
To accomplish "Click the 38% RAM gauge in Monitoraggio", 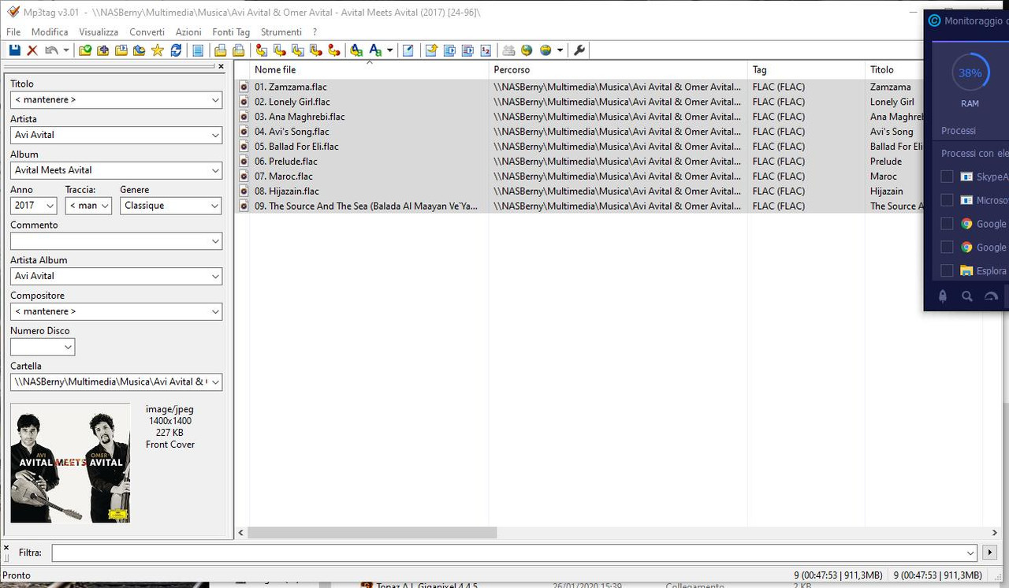I will [x=970, y=73].
